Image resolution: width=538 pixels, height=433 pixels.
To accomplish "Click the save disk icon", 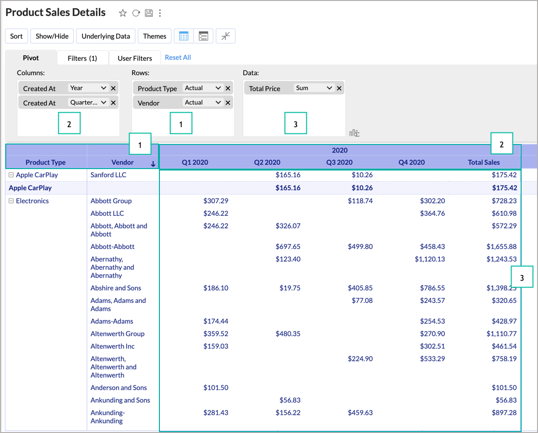I will click(x=148, y=13).
